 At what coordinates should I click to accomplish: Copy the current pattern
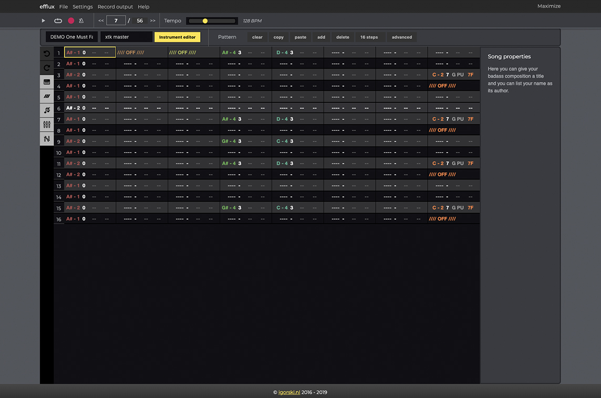[x=278, y=37]
